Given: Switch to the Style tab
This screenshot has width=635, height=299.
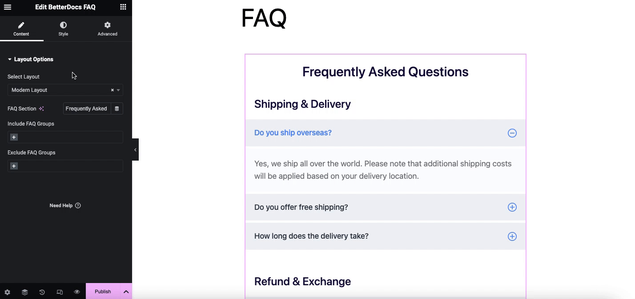Looking at the screenshot, I should pos(63,28).
